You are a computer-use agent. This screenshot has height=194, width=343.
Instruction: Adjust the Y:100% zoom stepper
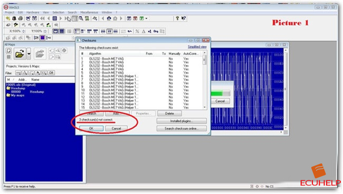(x=45, y=31)
